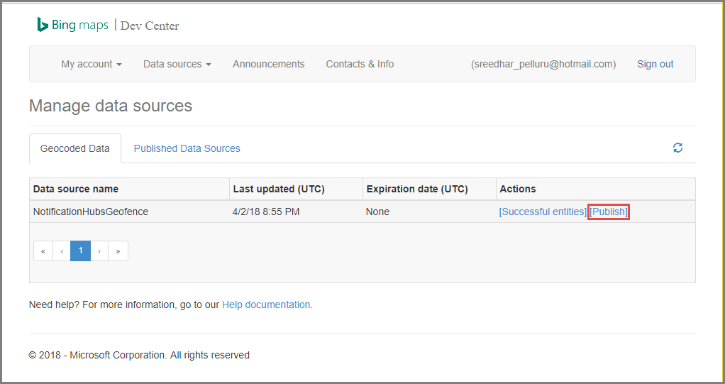Click the Data source name column header
Image resolution: width=725 pixels, height=384 pixels.
coord(76,189)
